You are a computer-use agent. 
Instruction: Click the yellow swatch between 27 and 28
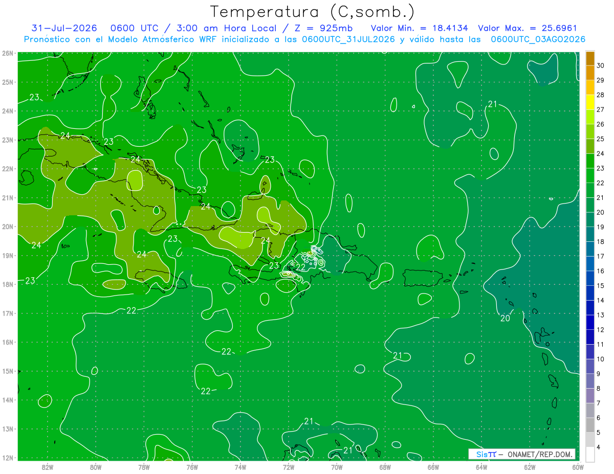[590, 102]
